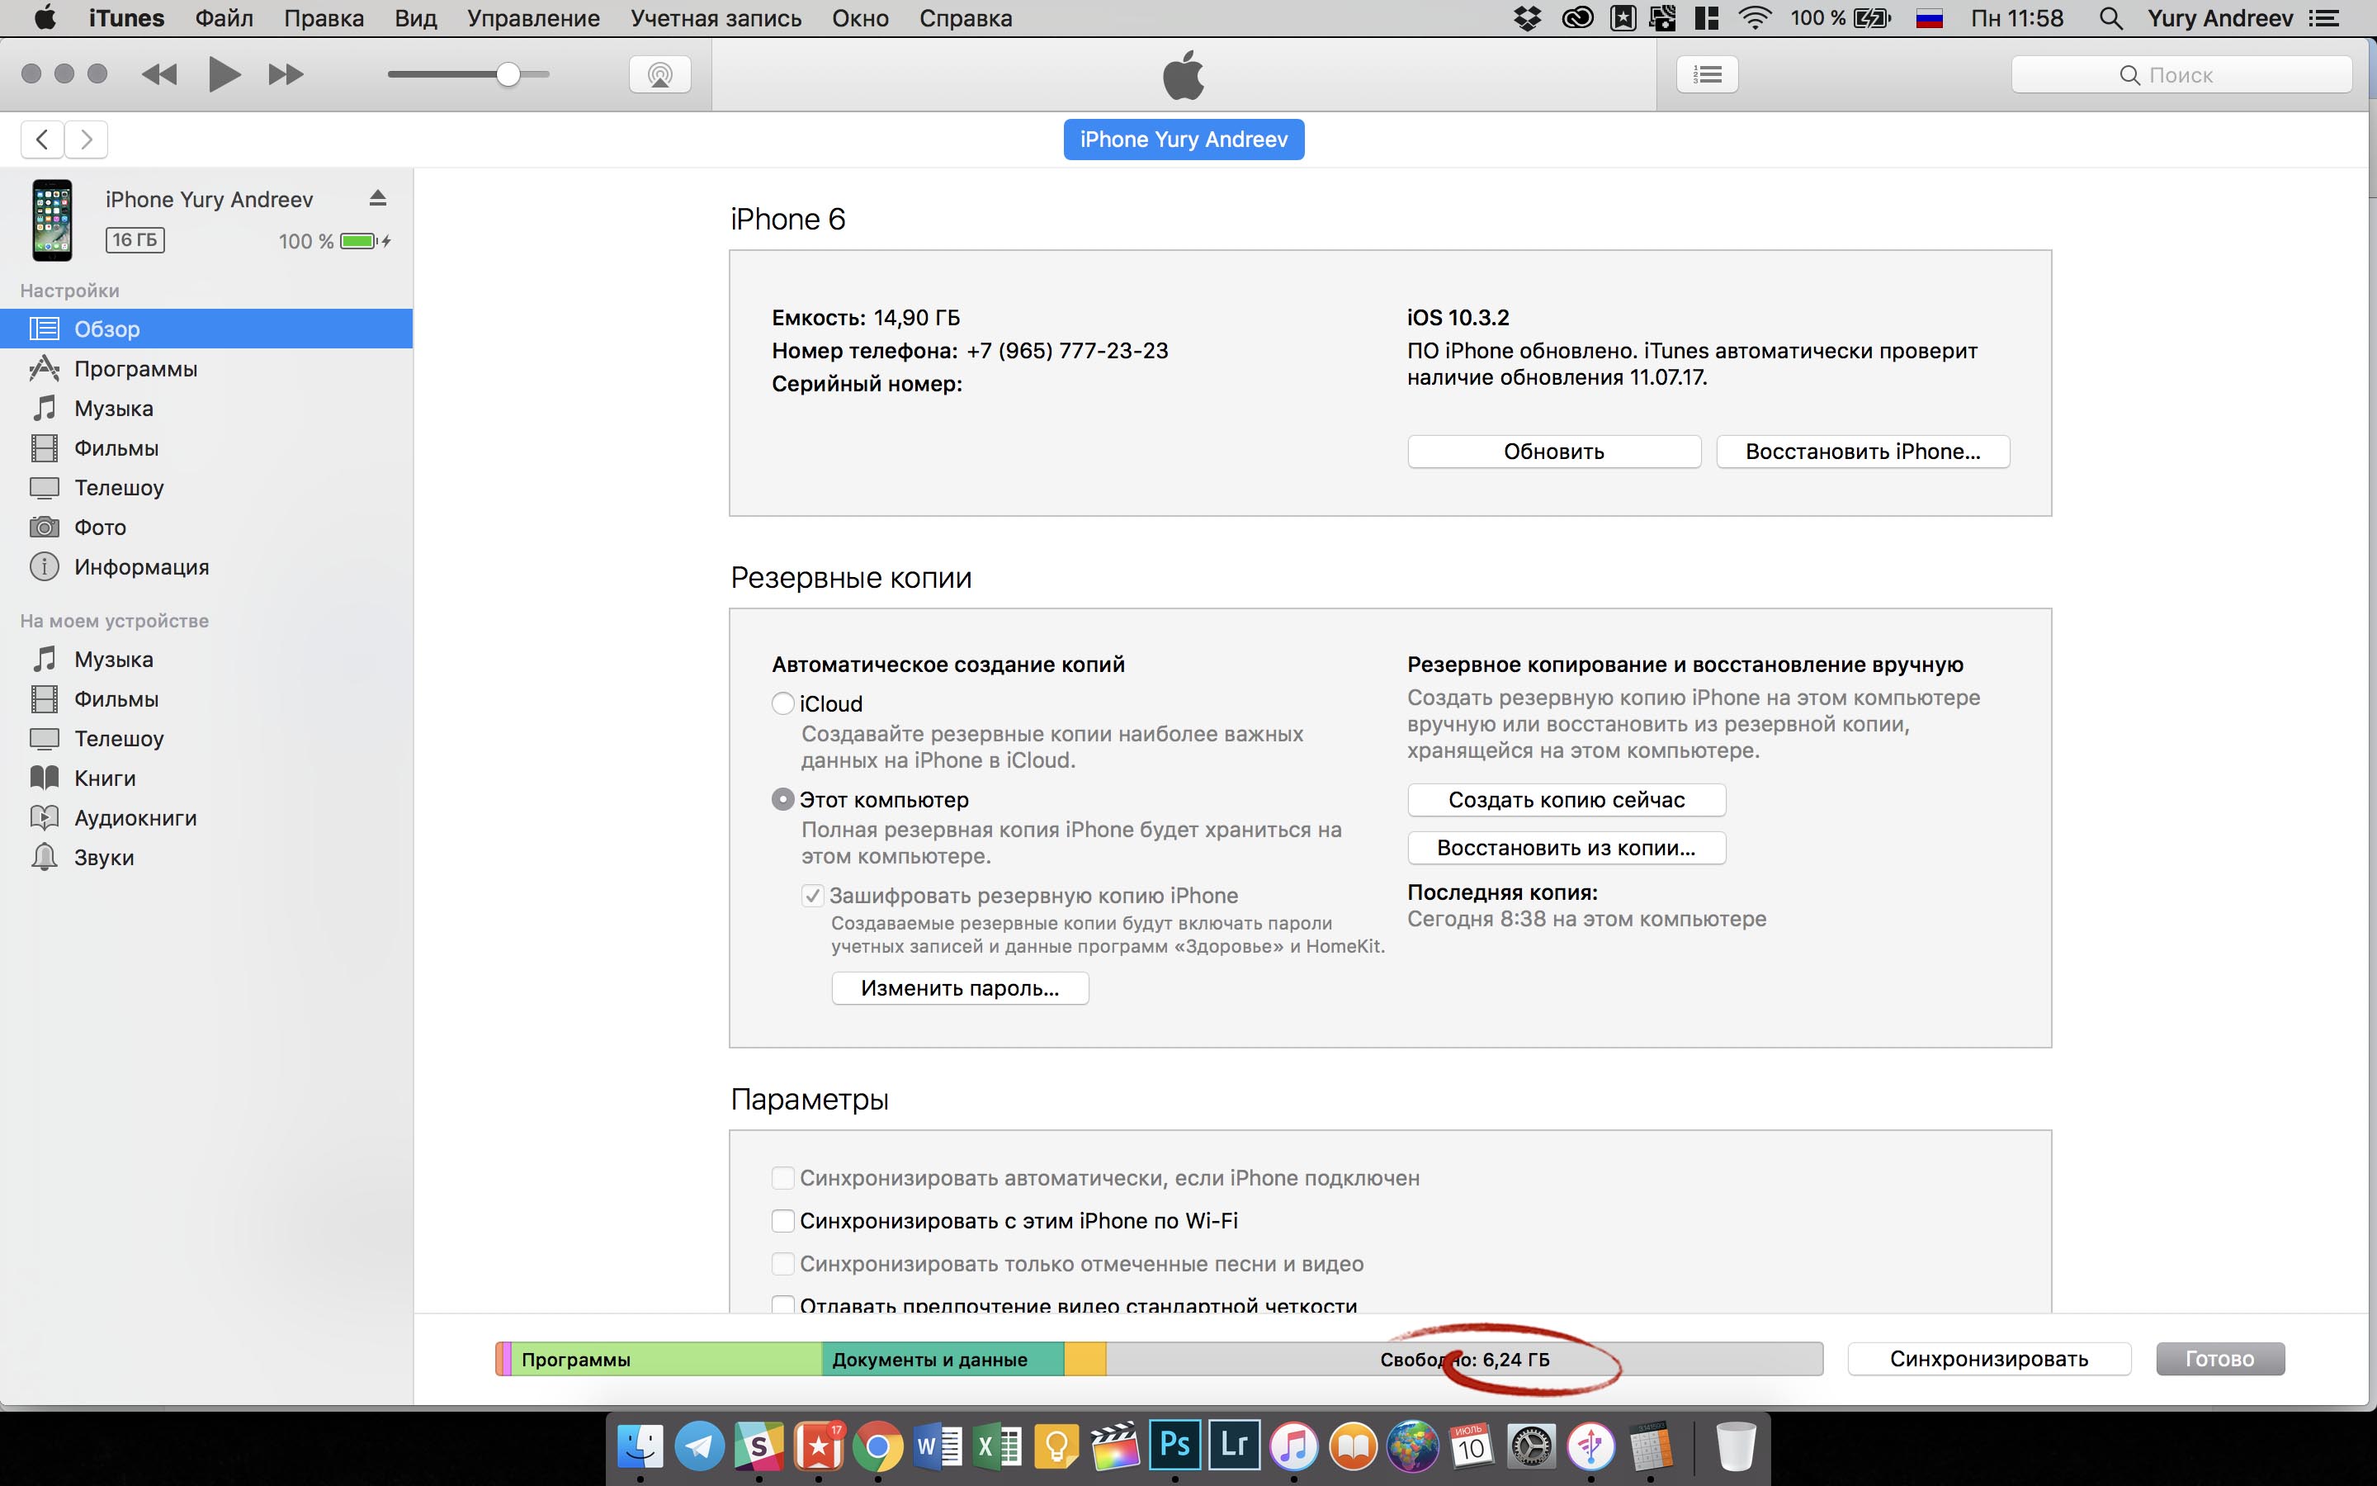Click the AirPlay button in toolbar
2377x1486 pixels.
[660, 74]
